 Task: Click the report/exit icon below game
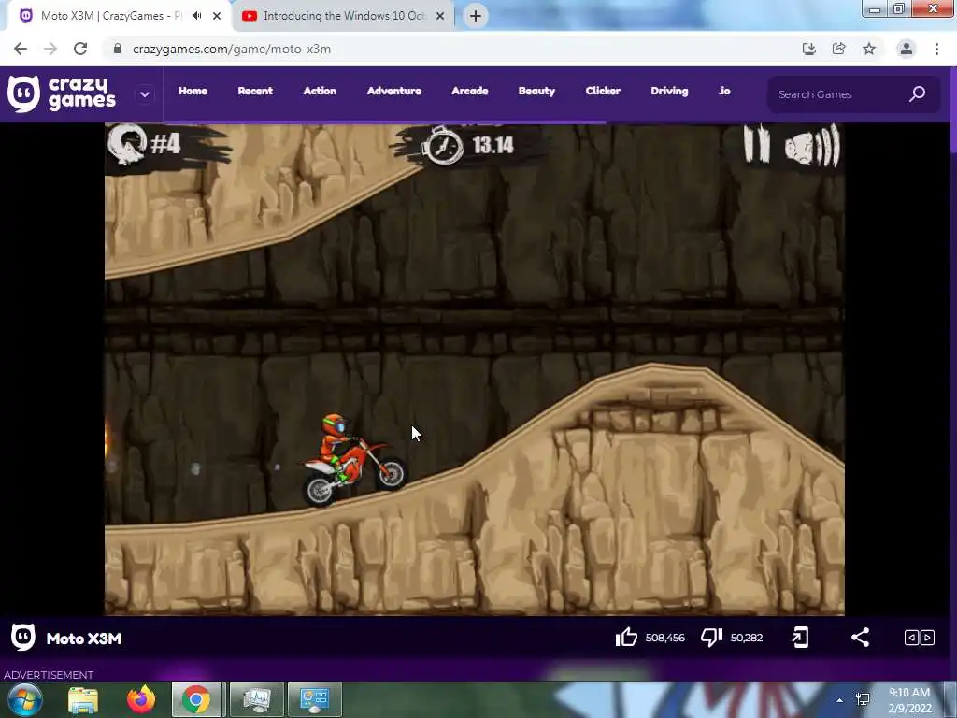800,638
